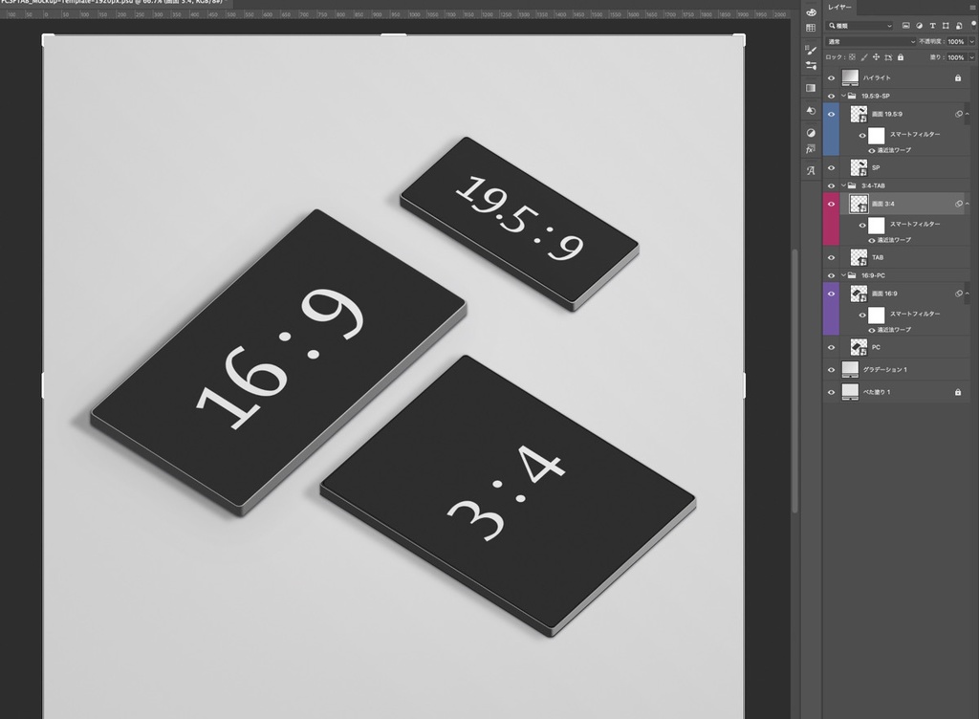This screenshot has height=719, width=979.
Task: Hide the PC layer
Action: [x=831, y=347]
